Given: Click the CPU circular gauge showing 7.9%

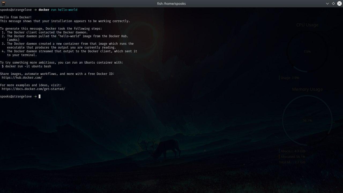Looking at the screenshot, I should click(x=307, y=52).
